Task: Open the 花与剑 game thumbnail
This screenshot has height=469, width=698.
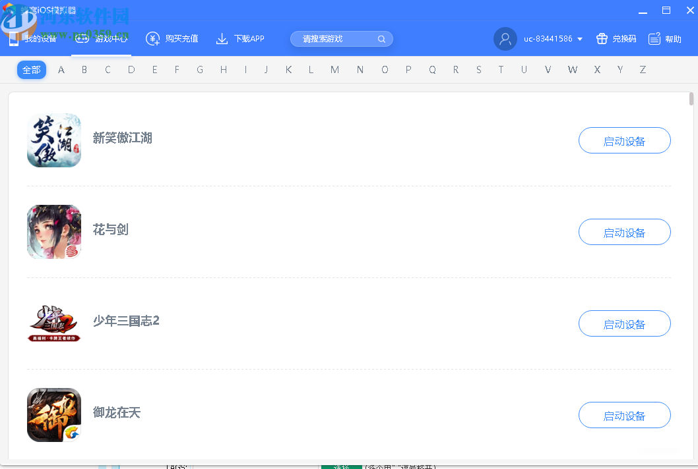Action: click(x=53, y=232)
